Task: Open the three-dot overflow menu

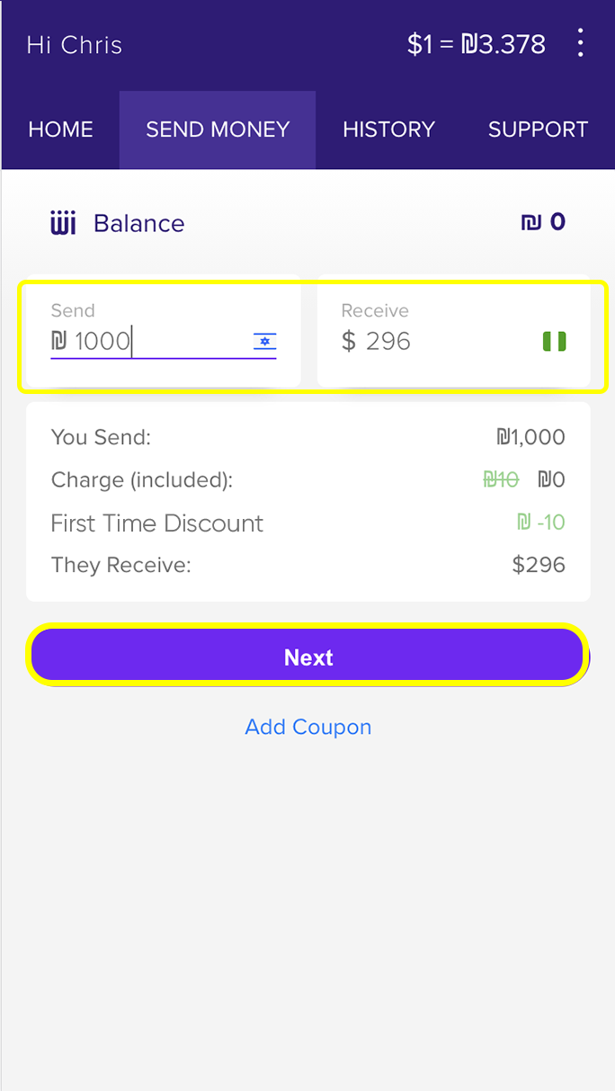Action: click(581, 43)
